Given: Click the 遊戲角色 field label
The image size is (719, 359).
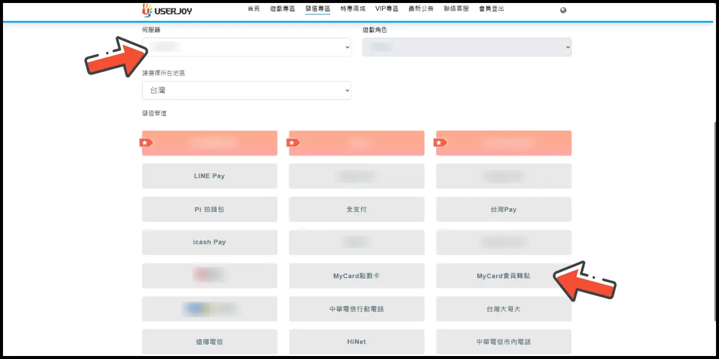Looking at the screenshot, I should (x=374, y=30).
